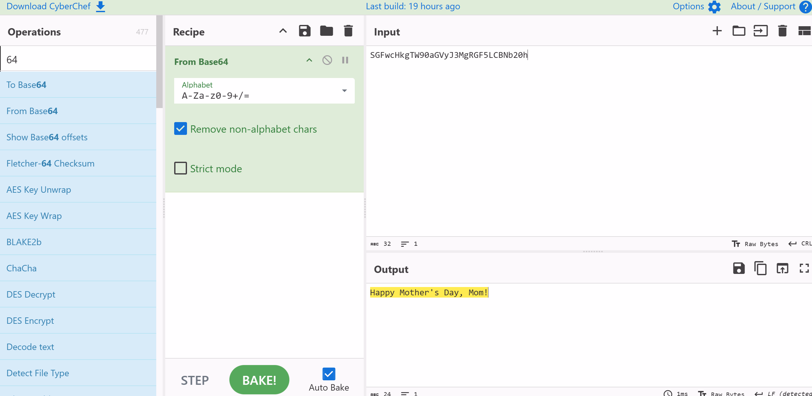Enable Strict mode checkbox

click(x=181, y=168)
